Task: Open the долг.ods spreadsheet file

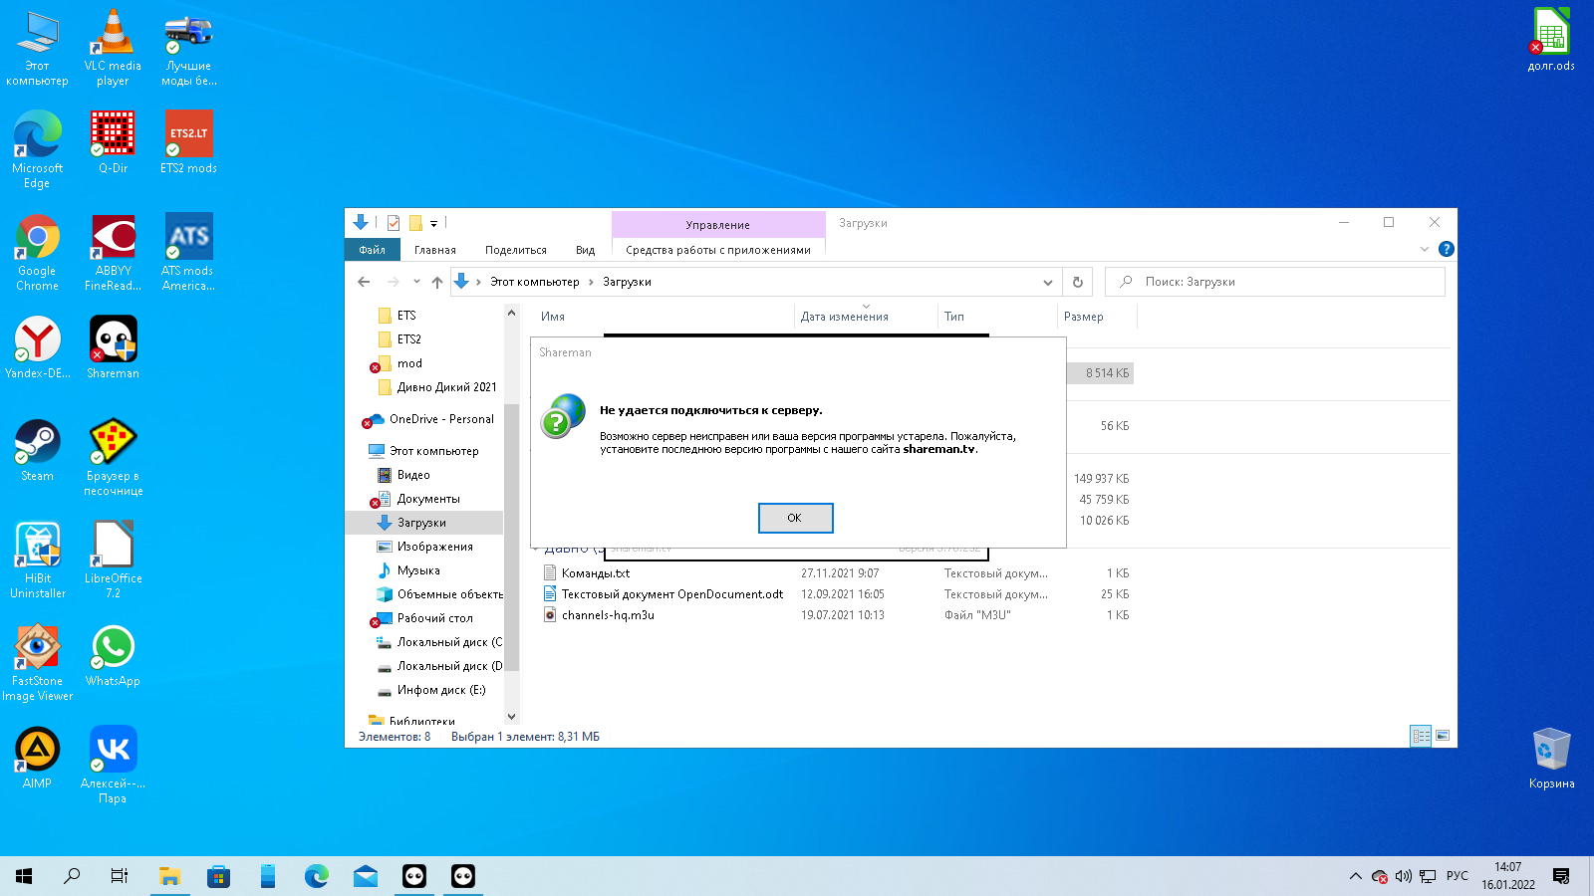Action: coord(1551,40)
